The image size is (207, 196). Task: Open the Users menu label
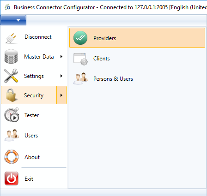(x=31, y=136)
